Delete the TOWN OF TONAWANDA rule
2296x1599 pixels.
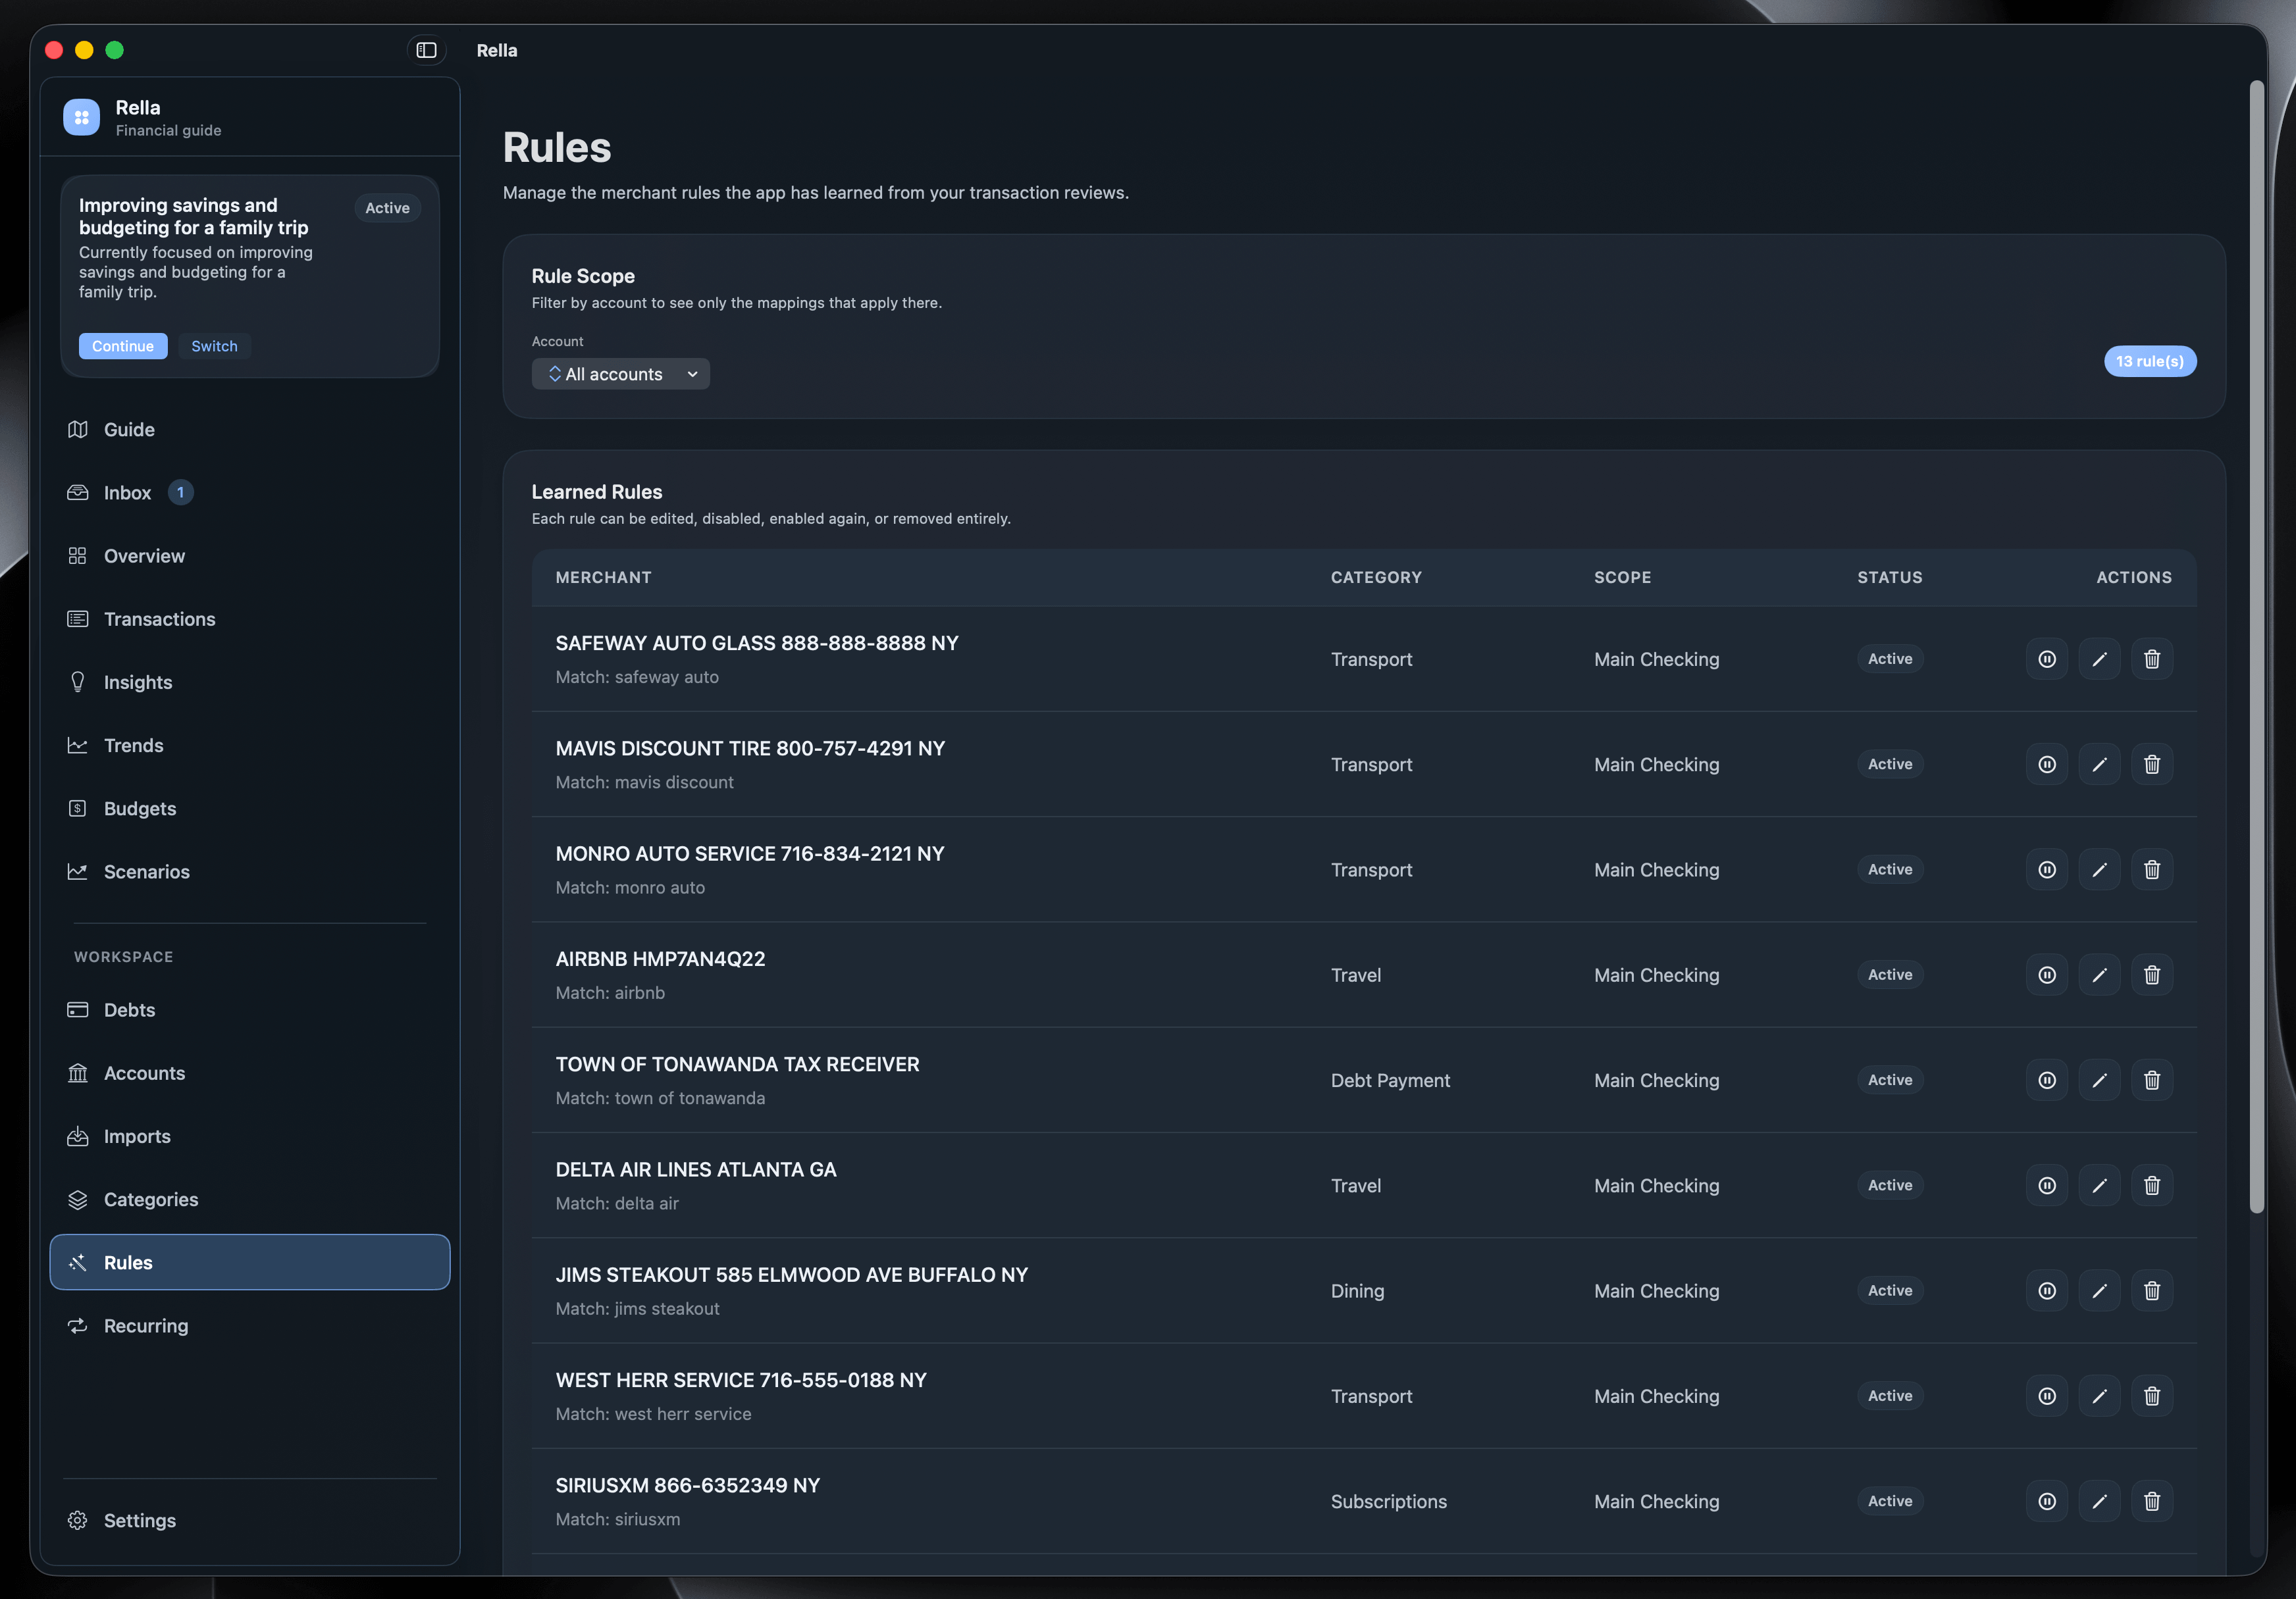(x=2152, y=1080)
